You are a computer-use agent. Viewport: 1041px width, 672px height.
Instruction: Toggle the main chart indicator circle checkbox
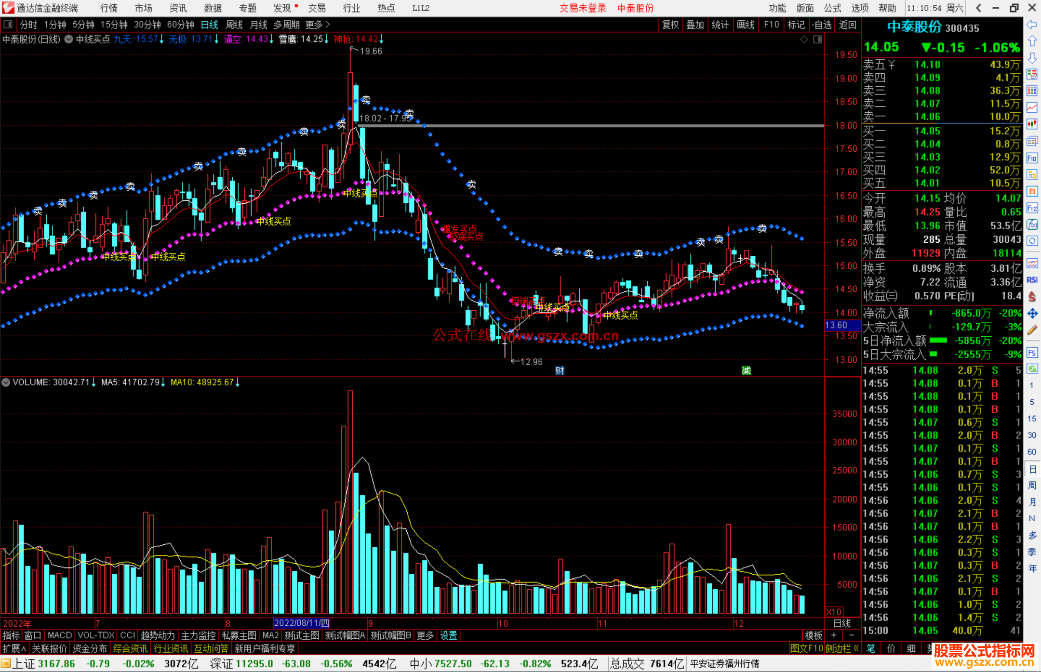(69, 39)
